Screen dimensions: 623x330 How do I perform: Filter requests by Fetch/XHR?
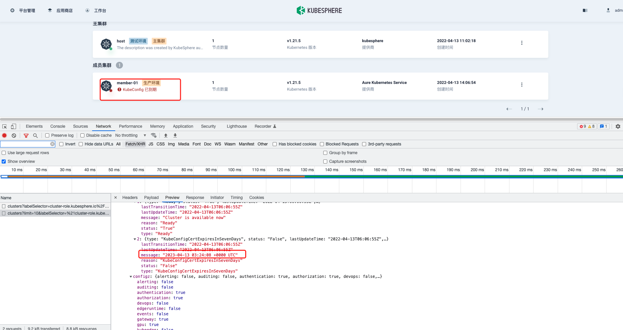[x=135, y=144]
